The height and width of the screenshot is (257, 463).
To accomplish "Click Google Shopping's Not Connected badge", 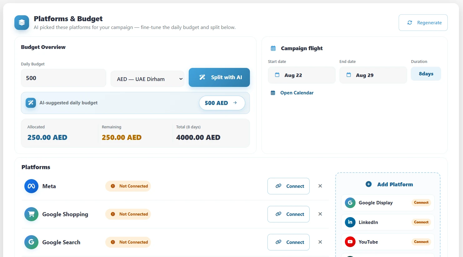I will pyautogui.click(x=128, y=214).
